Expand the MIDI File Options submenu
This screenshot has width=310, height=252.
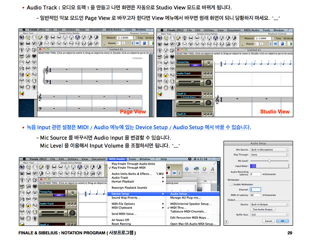137,204
